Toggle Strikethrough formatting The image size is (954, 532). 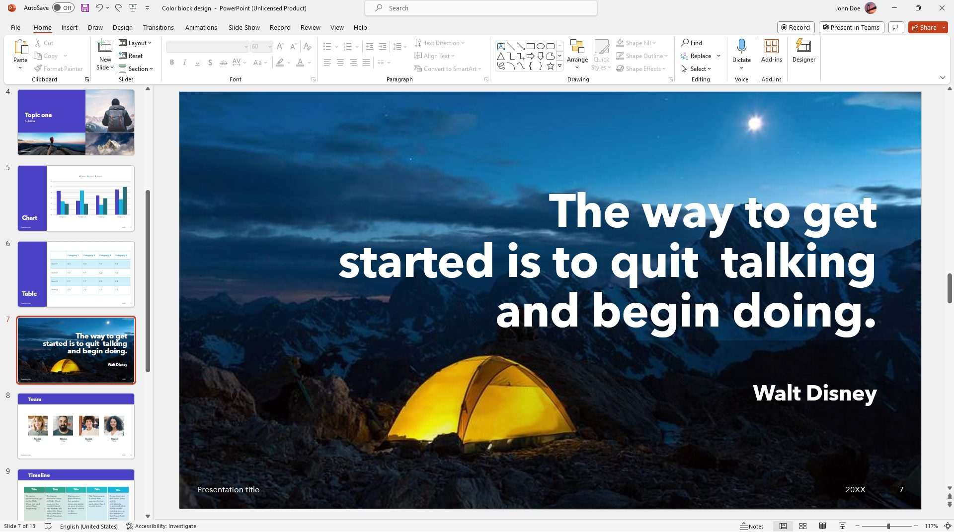click(223, 63)
